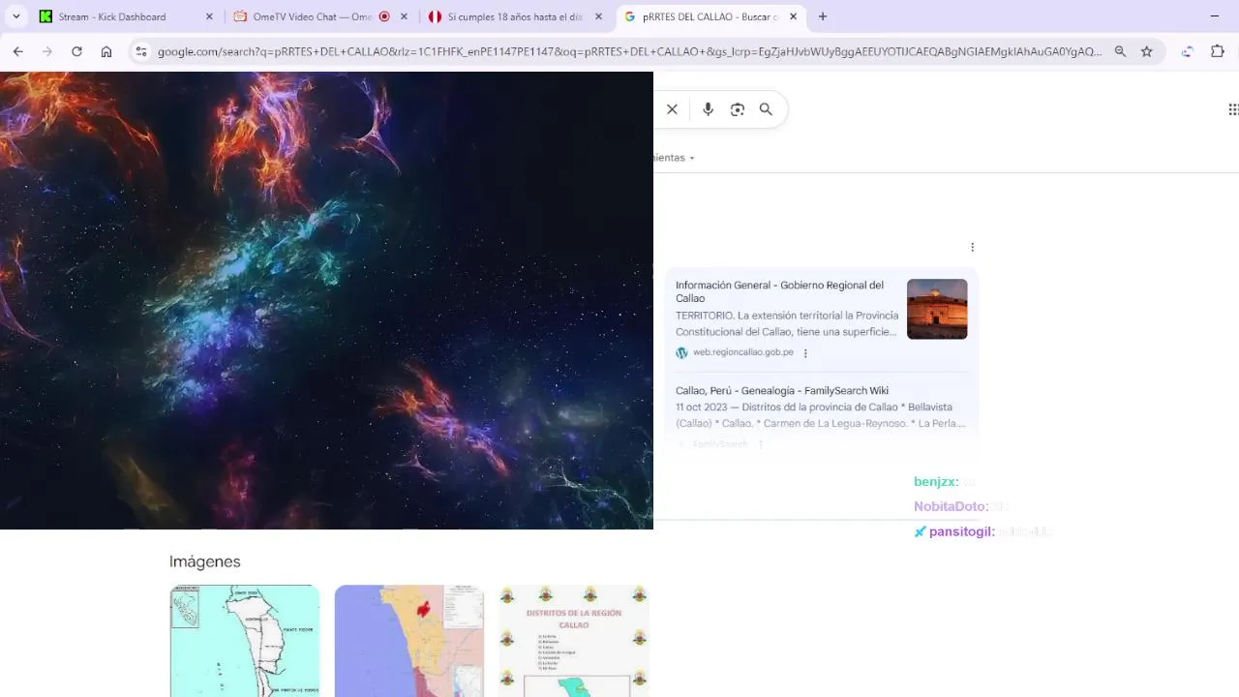
Task: Open the zoom magnifier in address bar
Action: click(1120, 51)
